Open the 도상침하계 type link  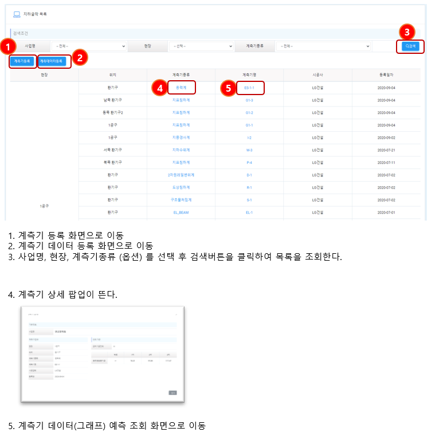pos(181,187)
